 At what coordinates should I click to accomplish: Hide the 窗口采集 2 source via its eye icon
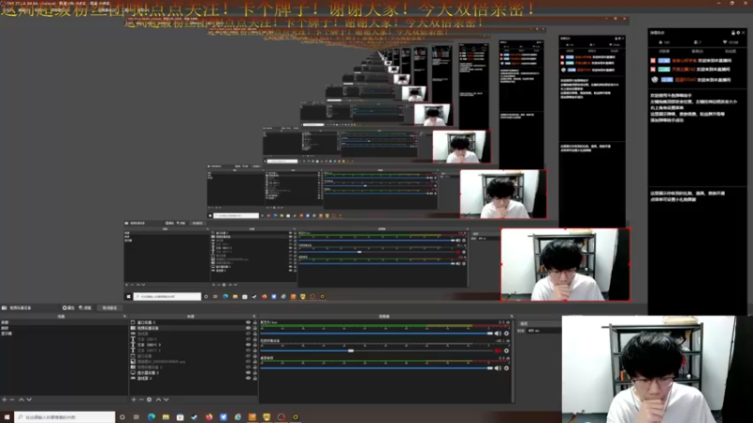click(248, 322)
